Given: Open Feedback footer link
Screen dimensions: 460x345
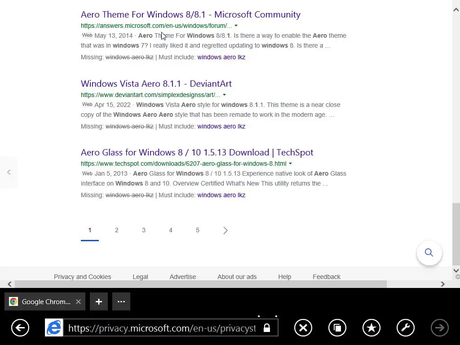Looking at the screenshot, I should [x=327, y=277].
